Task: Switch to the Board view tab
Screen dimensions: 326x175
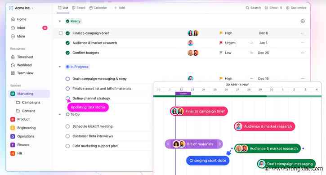Action: pos(79,8)
